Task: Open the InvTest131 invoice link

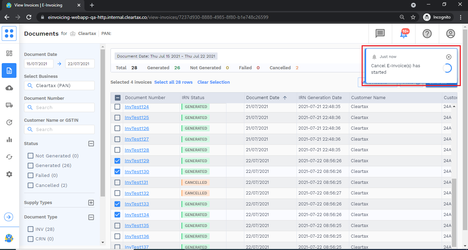Action: point(136,182)
